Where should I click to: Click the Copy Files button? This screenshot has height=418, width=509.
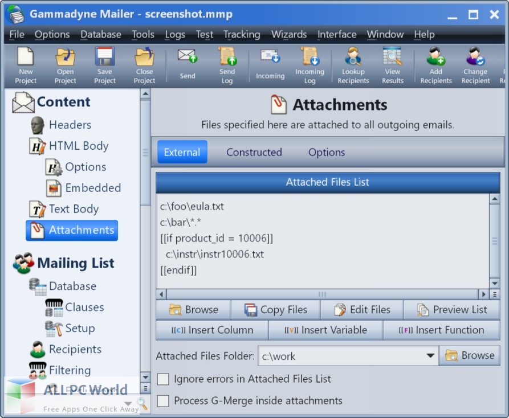click(276, 310)
